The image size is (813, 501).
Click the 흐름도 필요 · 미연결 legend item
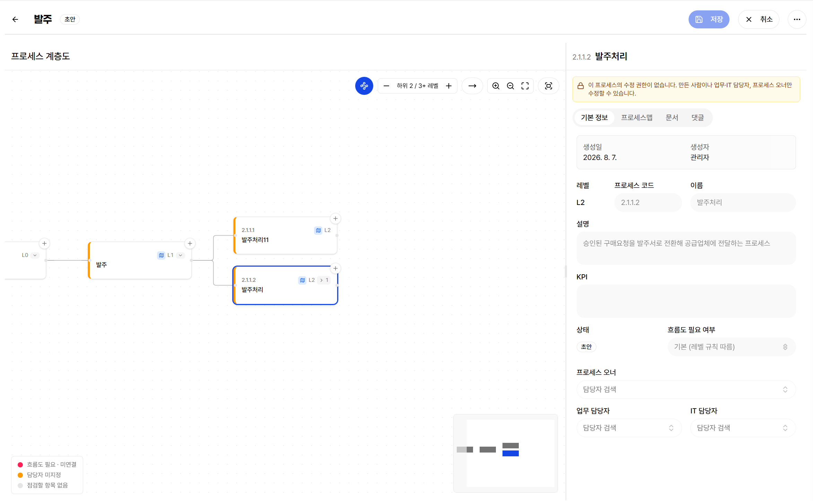[x=47, y=465]
